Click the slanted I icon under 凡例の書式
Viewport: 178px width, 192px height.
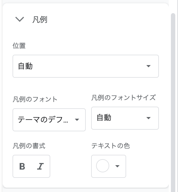[40, 166]
